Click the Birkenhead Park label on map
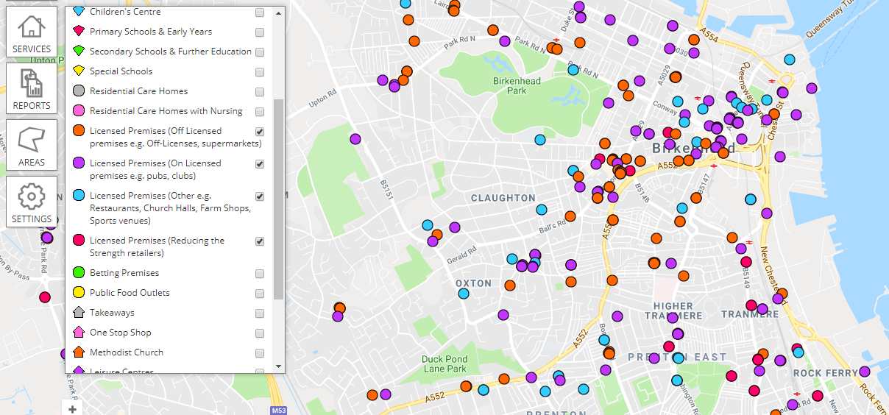Viewport: 889px width, 415px height. point(517,86)
